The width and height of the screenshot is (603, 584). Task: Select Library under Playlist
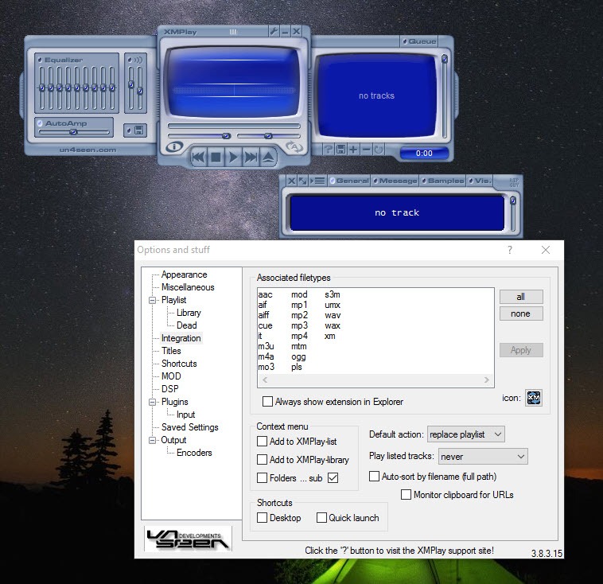189,313
